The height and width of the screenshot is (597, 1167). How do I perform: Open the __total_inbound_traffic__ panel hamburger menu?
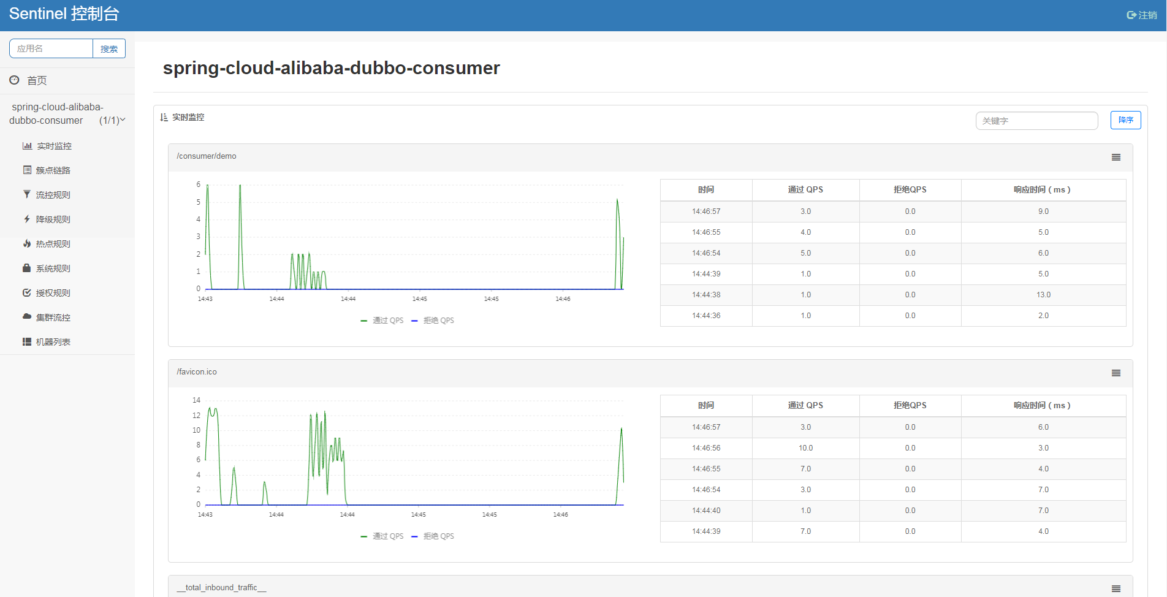pyautogui.click(x=1116, y=588)
